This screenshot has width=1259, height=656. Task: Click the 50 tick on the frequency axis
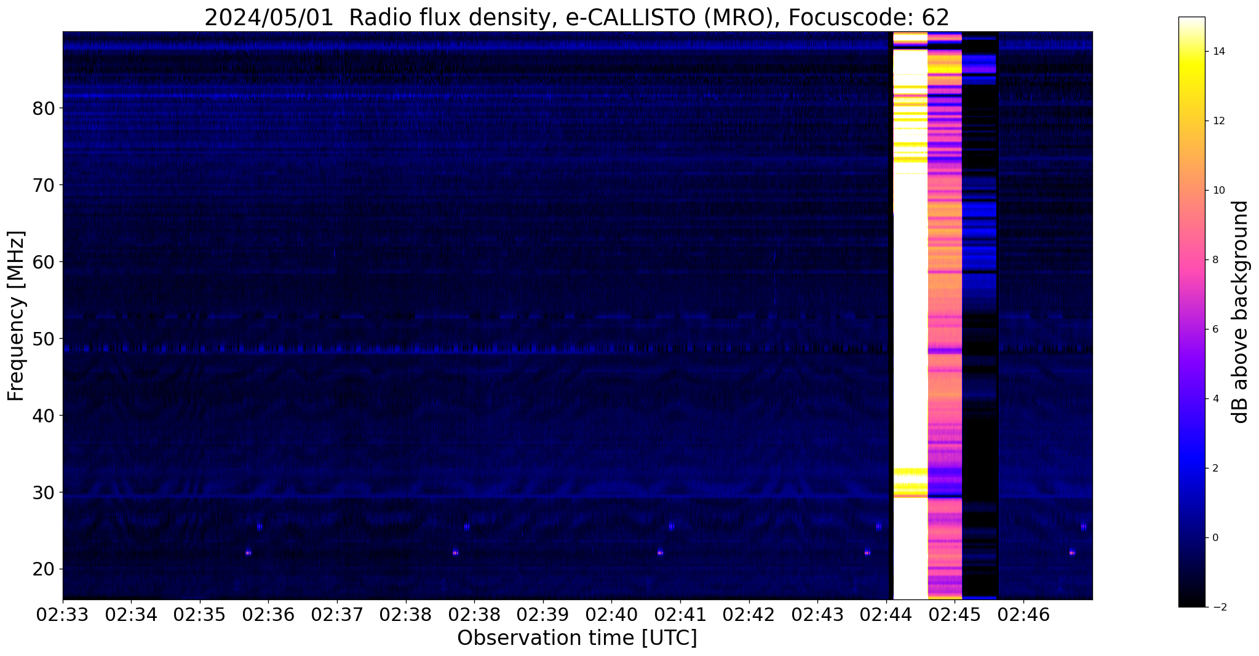pyautogui.click(x=44, y=339)
